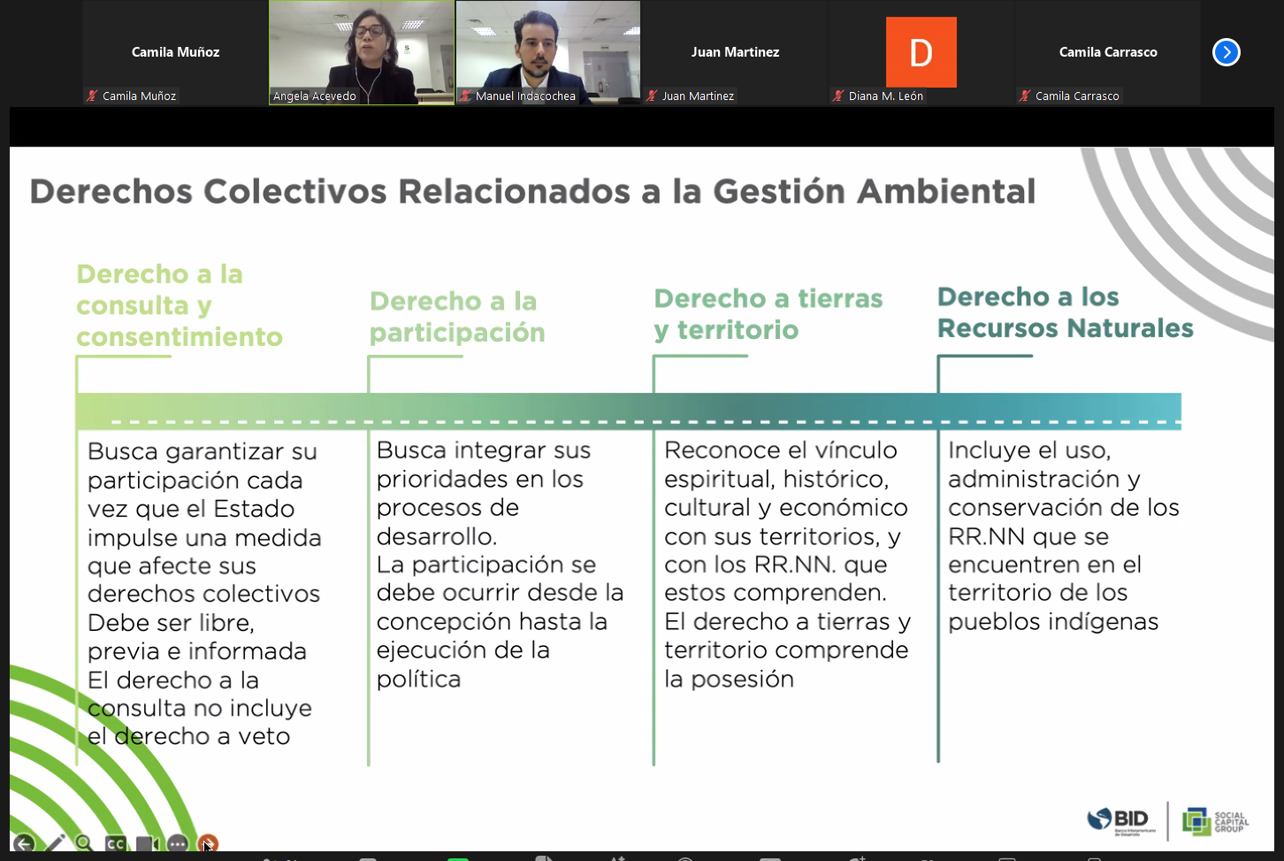Image resolution: width=1284 pixels, height=861 pixels.
Task: Select Juan Martinez participant tile
Action: coord(735,52)
